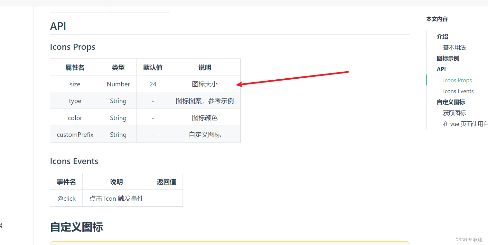Image resolution: width=488 pixels, height=245 pixels.
Task: Select the String cell in type row
Action: point(118,101)
